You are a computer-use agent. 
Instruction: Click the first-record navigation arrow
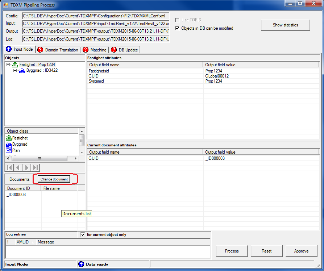pyautogui.click(x=9, y=167)
